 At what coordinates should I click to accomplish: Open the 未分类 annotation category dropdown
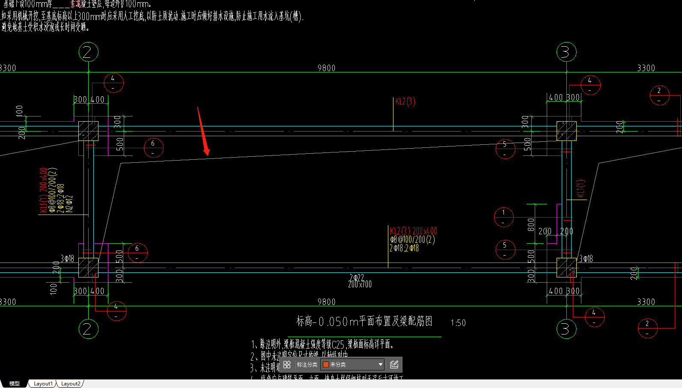[x=353, y=364]
